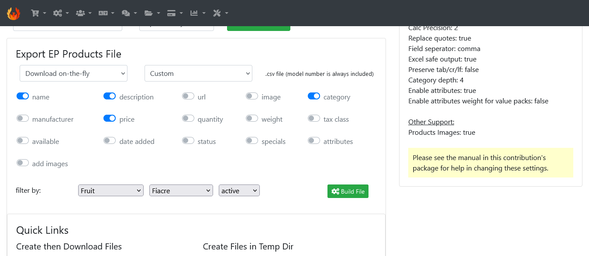Image resolution: width=589 pixels, height=256 pixels.
Task: Open the gears configuration menu
Action: pyautogui.click(x=61, y=13)
